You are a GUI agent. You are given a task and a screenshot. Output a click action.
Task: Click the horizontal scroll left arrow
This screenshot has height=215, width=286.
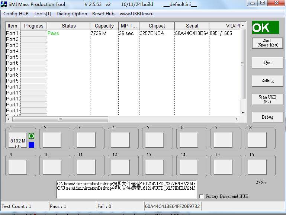[x=9, y=119]
